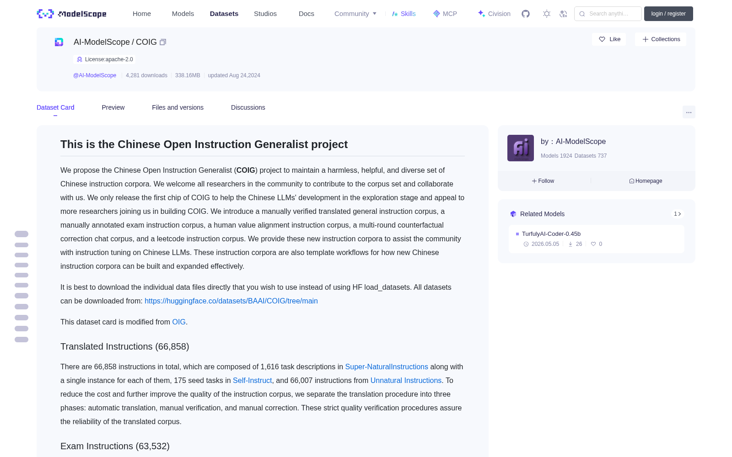
Task: Click the 4,281 downloads text
Action: point(146,75)
